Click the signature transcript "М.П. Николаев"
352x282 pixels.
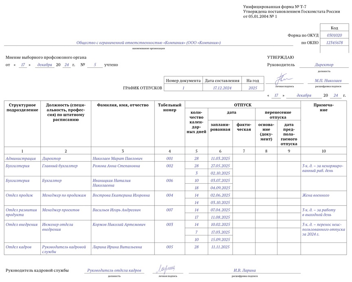coord(328,81)
